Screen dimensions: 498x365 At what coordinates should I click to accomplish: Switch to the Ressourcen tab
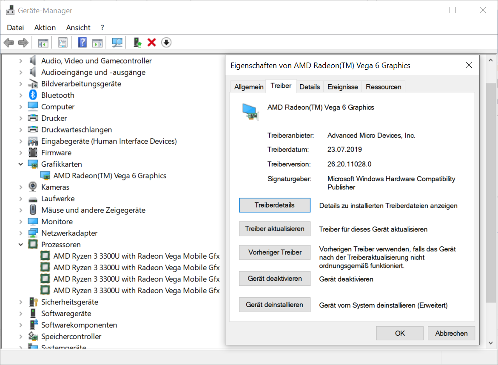(x=383, y=87)
